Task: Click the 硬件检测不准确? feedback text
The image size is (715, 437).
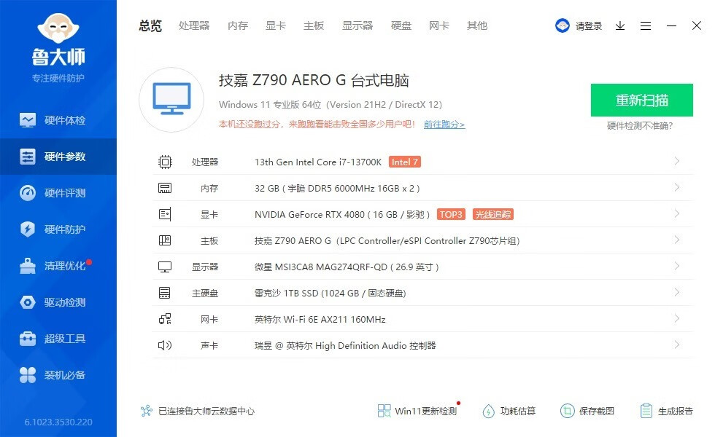Action: 640,125
